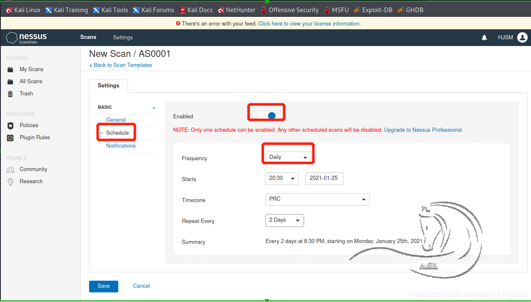Go to the Settings top navigation item
The height and width of the screenshot is (302, 531).
123,38
